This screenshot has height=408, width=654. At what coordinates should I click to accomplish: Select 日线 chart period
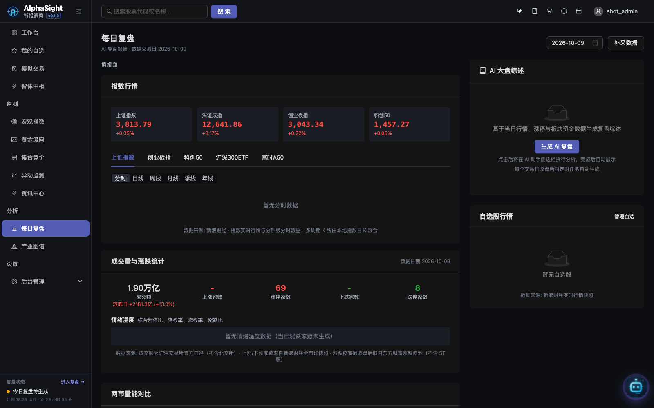pyautogui.click(x=138, y=178)
